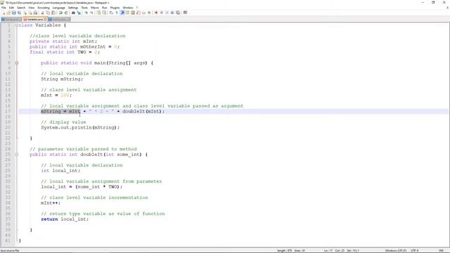
Task: Create a new file with toolbar New icon
Action: click(4, 13)
